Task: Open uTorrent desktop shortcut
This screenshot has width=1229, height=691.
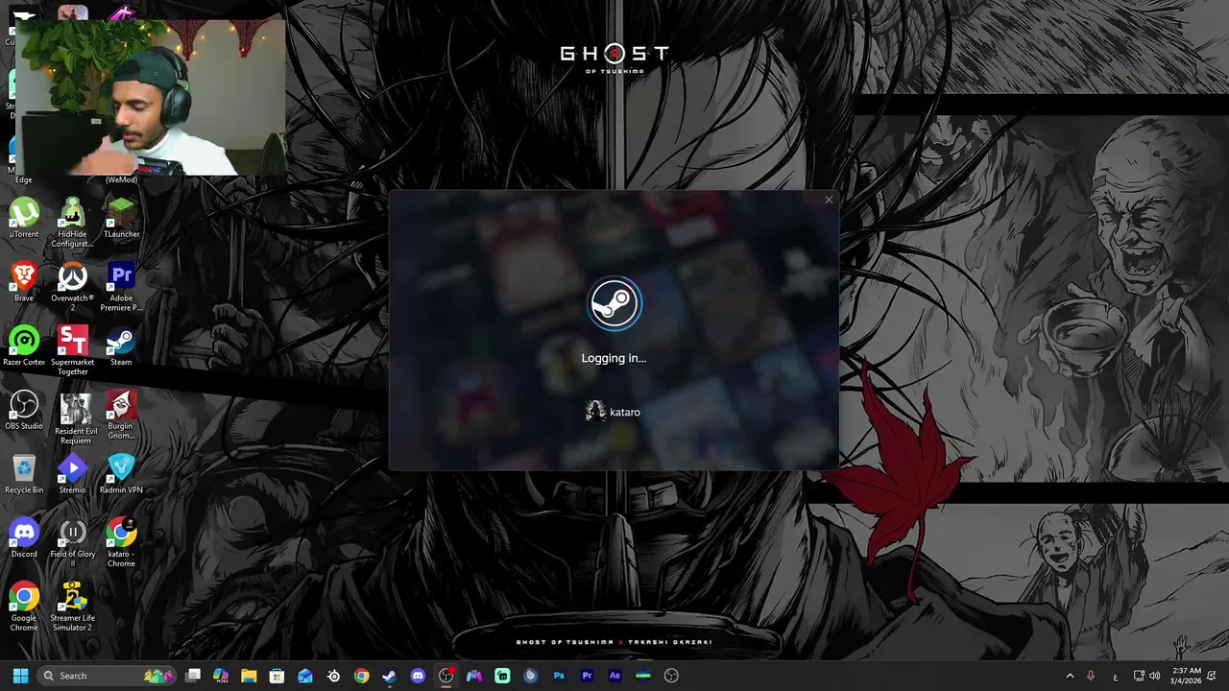Action: tap(24, 218)
